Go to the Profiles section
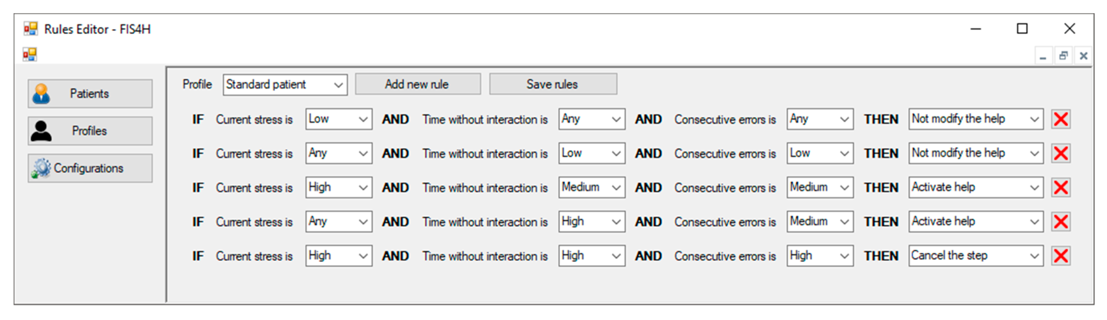Viewport: 1107px width, 320px height. pos(90,131)
